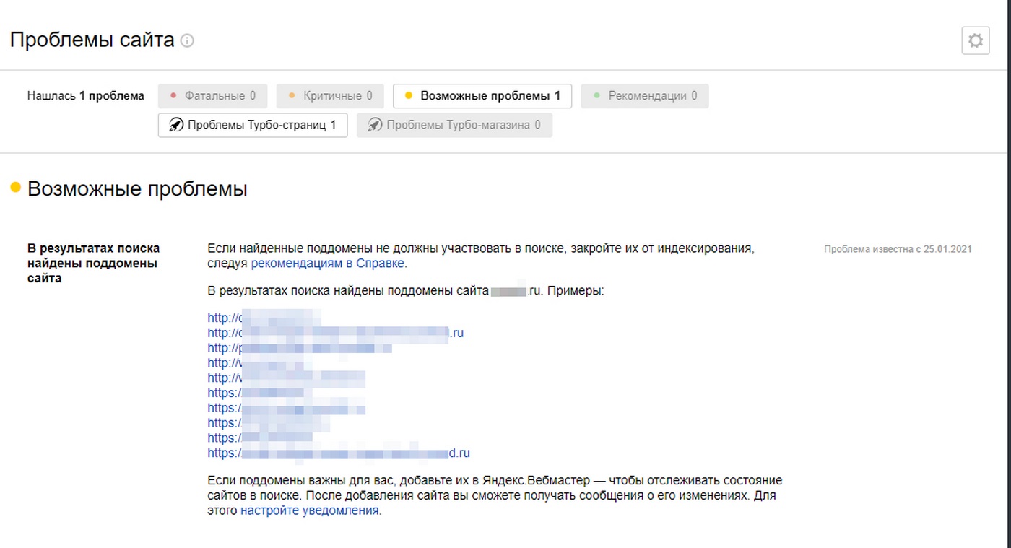Image resolution: width=1011 pixels, height=548 pixels.
Task: Click the Возможные проблемы section heading
Action: tap(137, 189)
